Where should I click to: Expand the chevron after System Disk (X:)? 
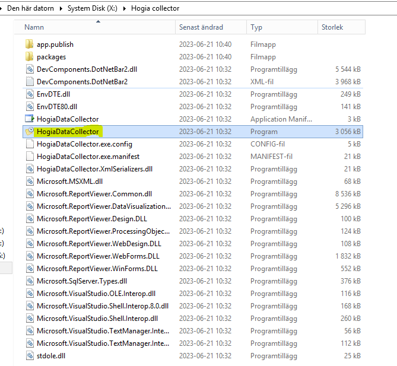tap(125, 8)
